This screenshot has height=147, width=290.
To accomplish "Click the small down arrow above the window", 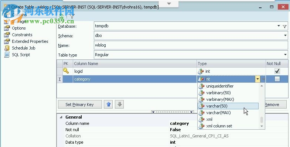I will [169, 4].
